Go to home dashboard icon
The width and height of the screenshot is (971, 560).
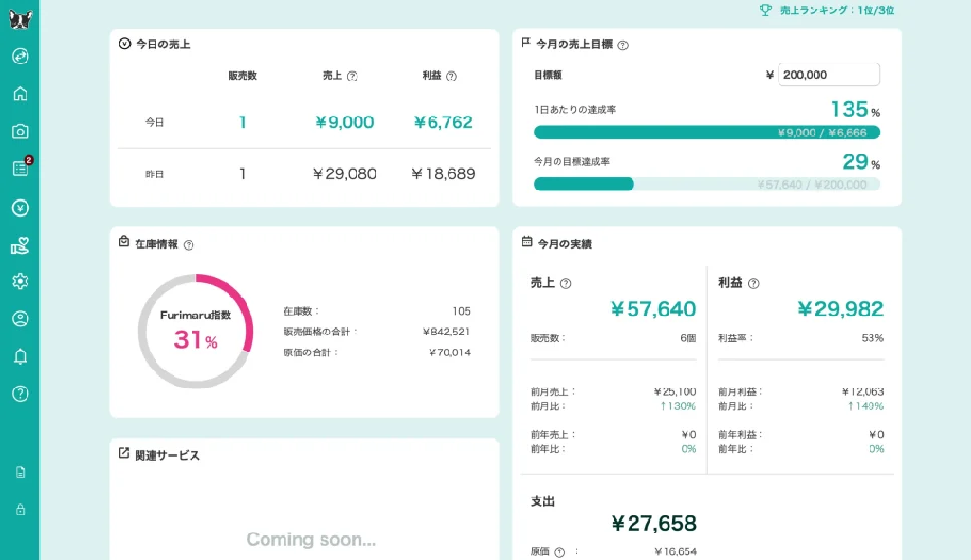point(20,94)
